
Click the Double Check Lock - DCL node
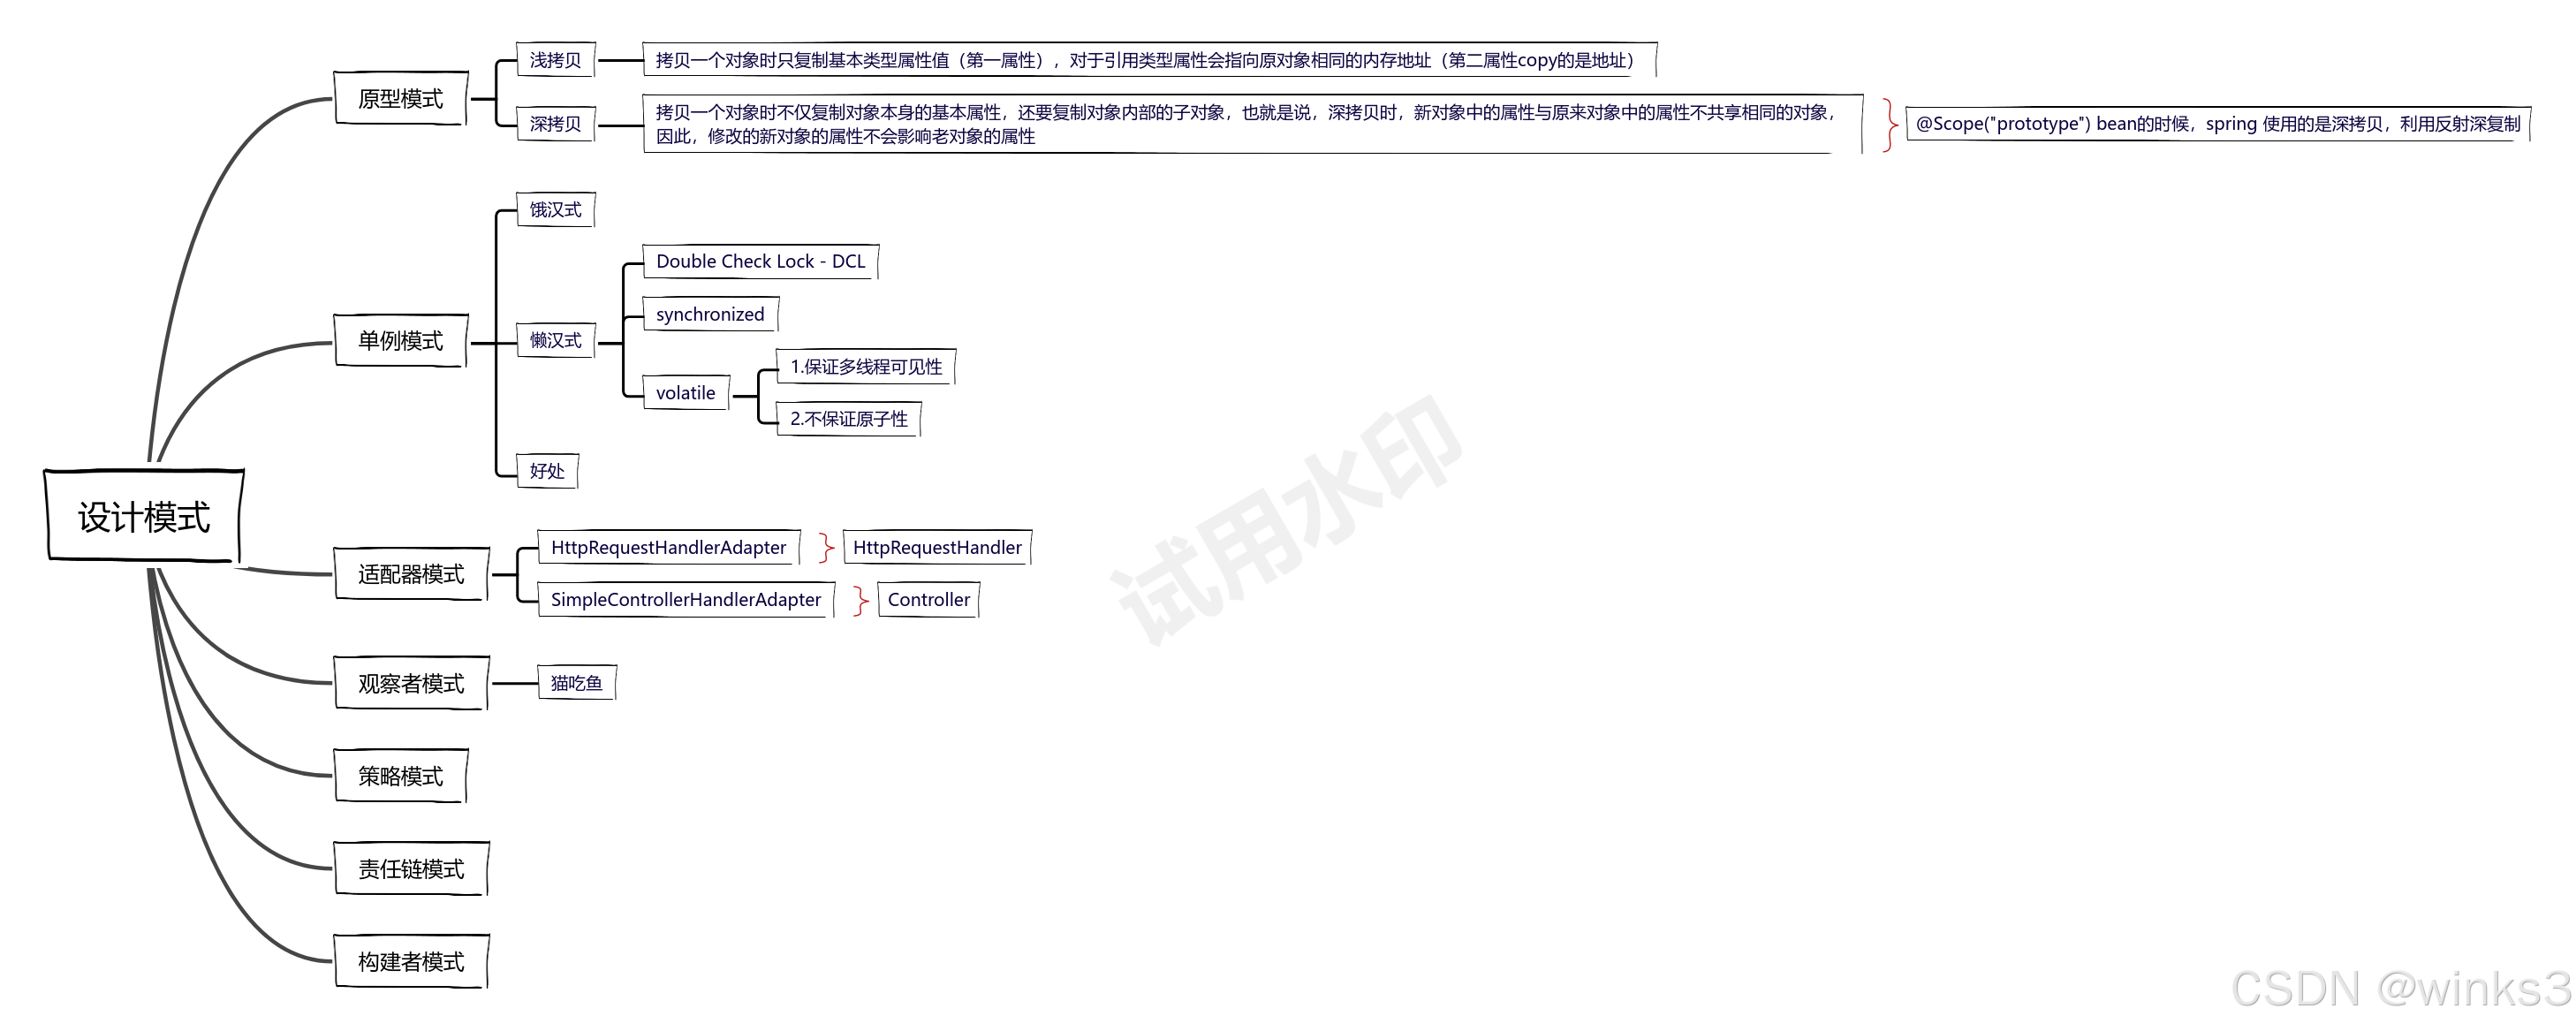(x=760, y=262)
